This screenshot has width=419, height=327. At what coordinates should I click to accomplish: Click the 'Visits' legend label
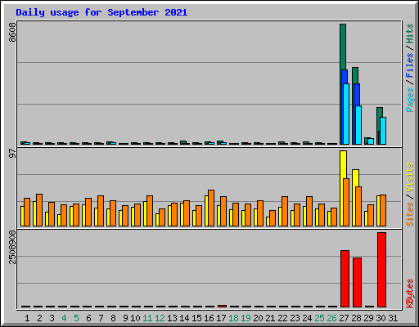tap(410, 178)
